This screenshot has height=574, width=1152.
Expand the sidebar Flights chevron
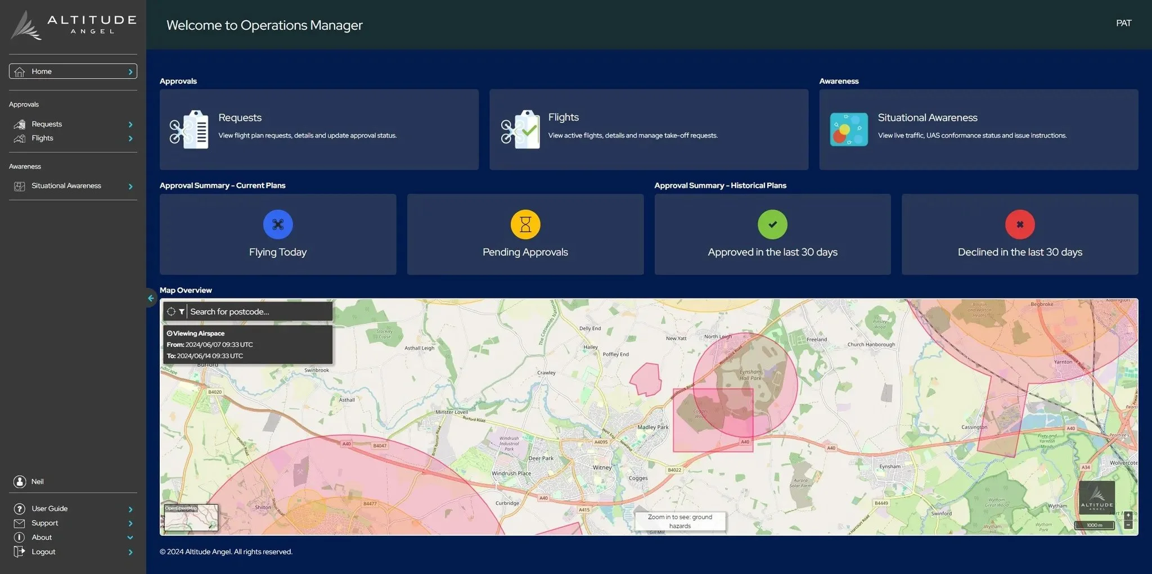coord(130,139)
